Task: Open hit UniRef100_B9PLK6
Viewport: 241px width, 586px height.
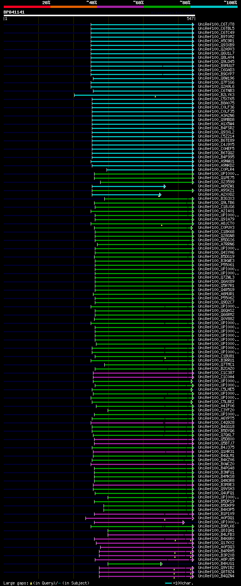Action: click(x=216, y=526)
